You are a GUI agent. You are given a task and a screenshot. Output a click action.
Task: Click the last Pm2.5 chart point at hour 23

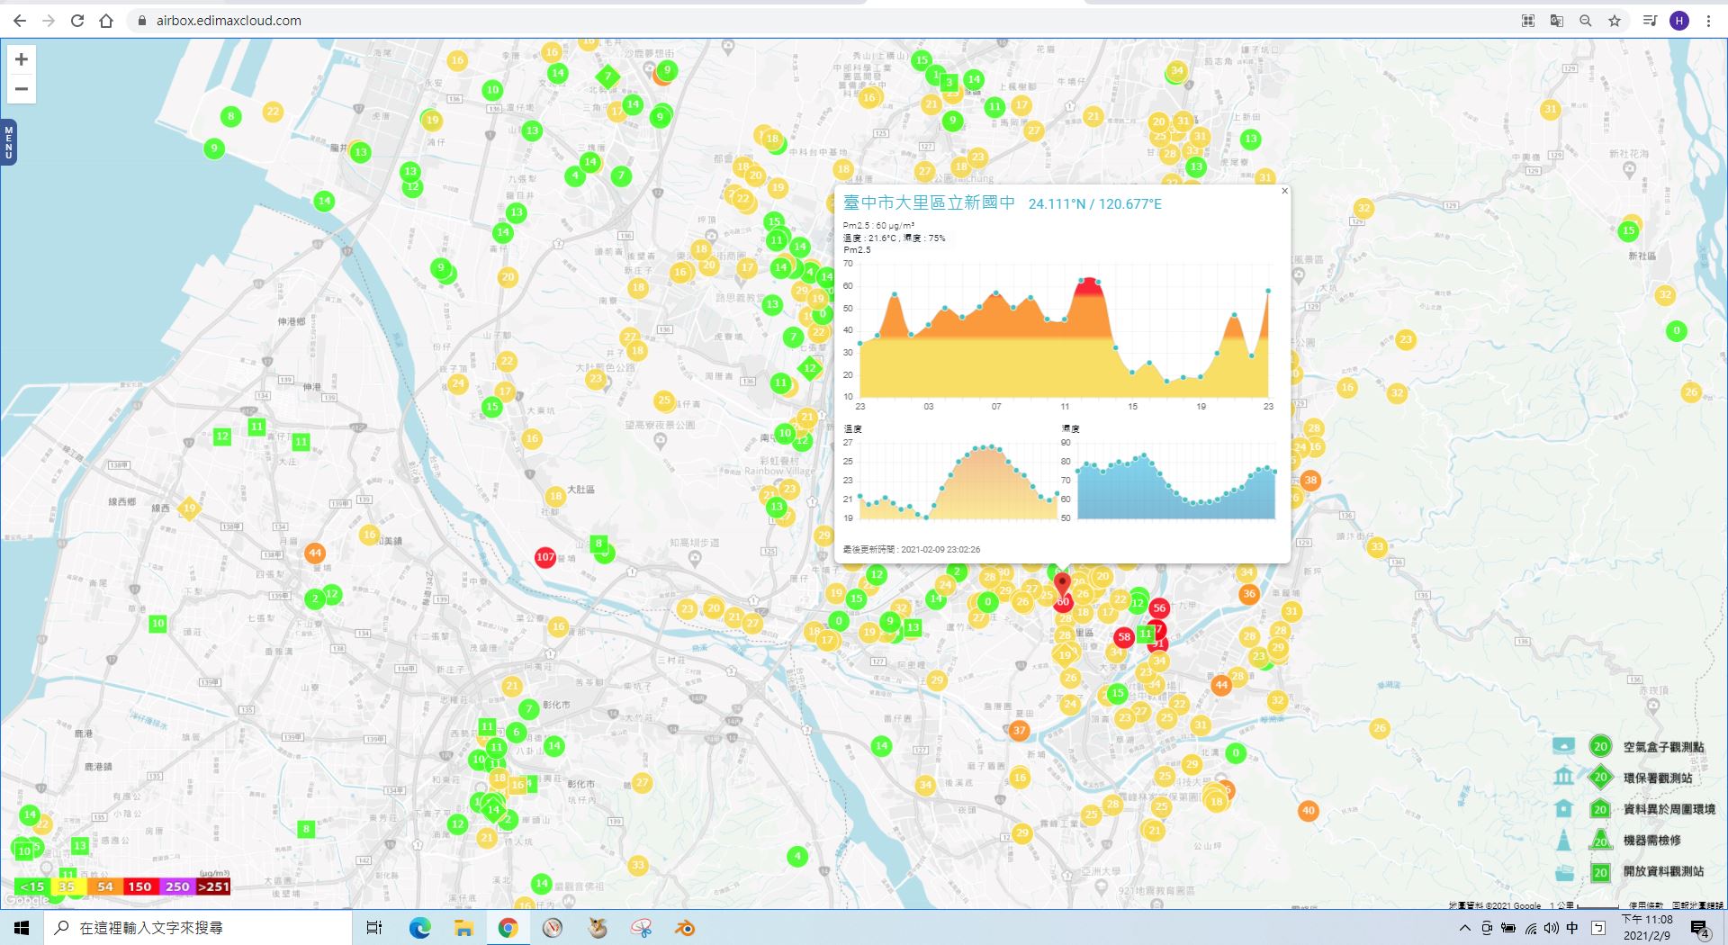point(1268,291)
